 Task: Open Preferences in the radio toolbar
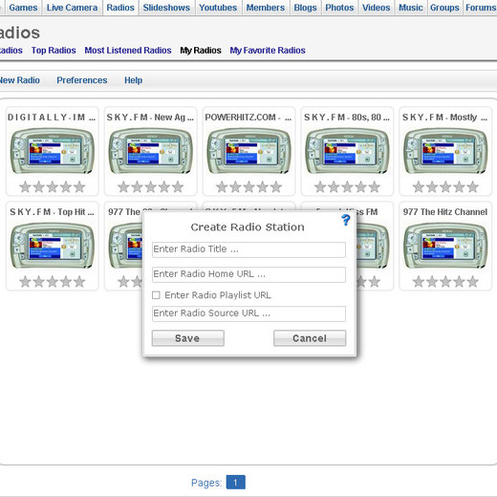point(82,80)
